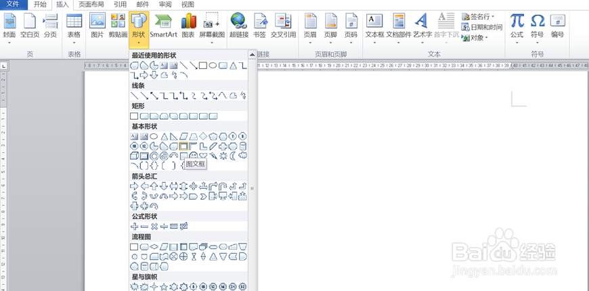Expand the 签名行 signature line arrow
This screenshot has width=589, height=291.
point(493,16)
